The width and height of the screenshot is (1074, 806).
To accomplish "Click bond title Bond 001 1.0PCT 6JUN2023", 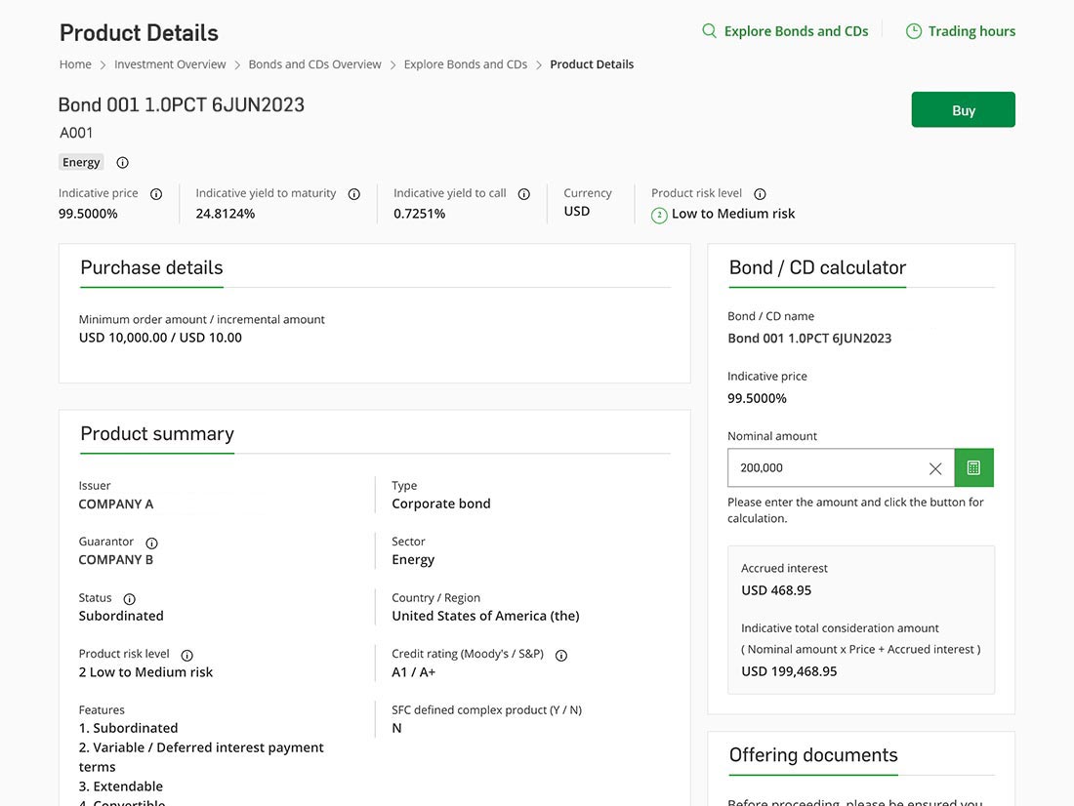I will point(182,104).
